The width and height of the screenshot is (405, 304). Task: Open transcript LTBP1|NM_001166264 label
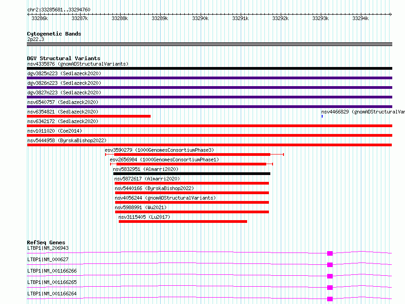52,294
